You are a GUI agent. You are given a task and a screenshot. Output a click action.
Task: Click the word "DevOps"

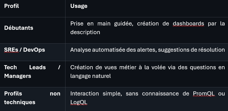click(x=34, y=50)
